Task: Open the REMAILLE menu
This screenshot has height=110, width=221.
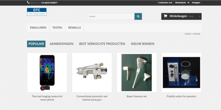Action: pos(75,27)
